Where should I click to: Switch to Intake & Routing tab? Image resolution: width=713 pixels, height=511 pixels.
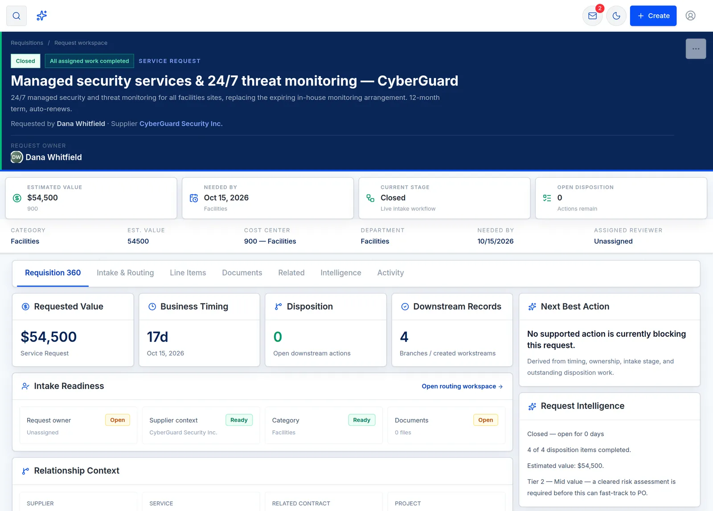pyautogui.click(x=125, y=273)
